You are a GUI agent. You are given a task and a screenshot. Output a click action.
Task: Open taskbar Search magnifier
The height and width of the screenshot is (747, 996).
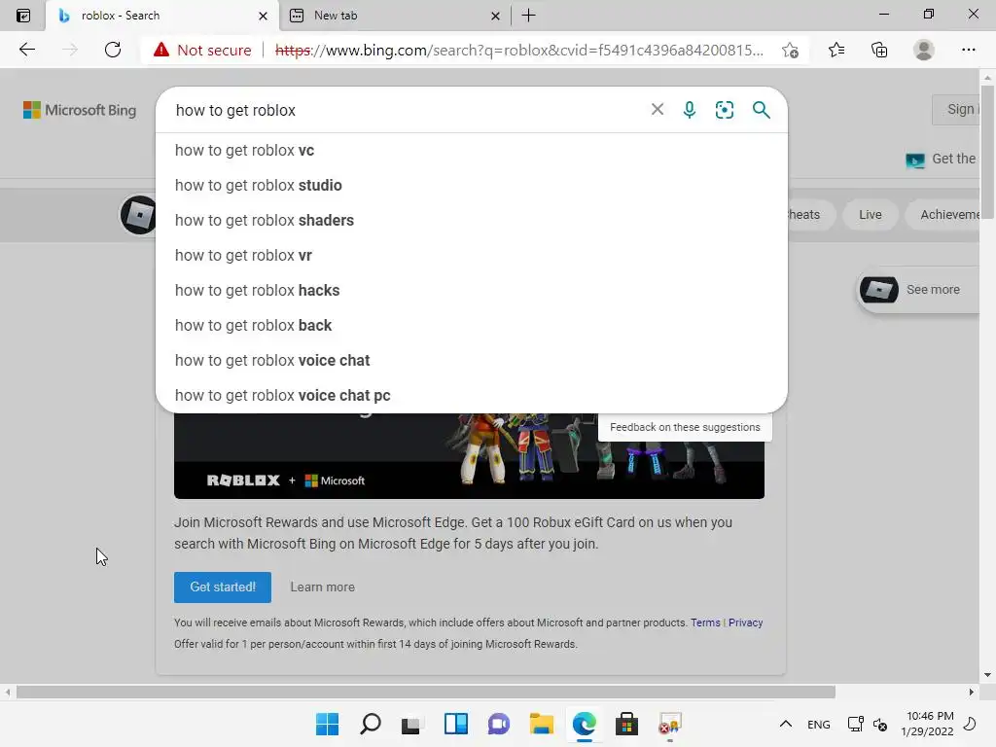pyautogui.click(x=371, y=724)
